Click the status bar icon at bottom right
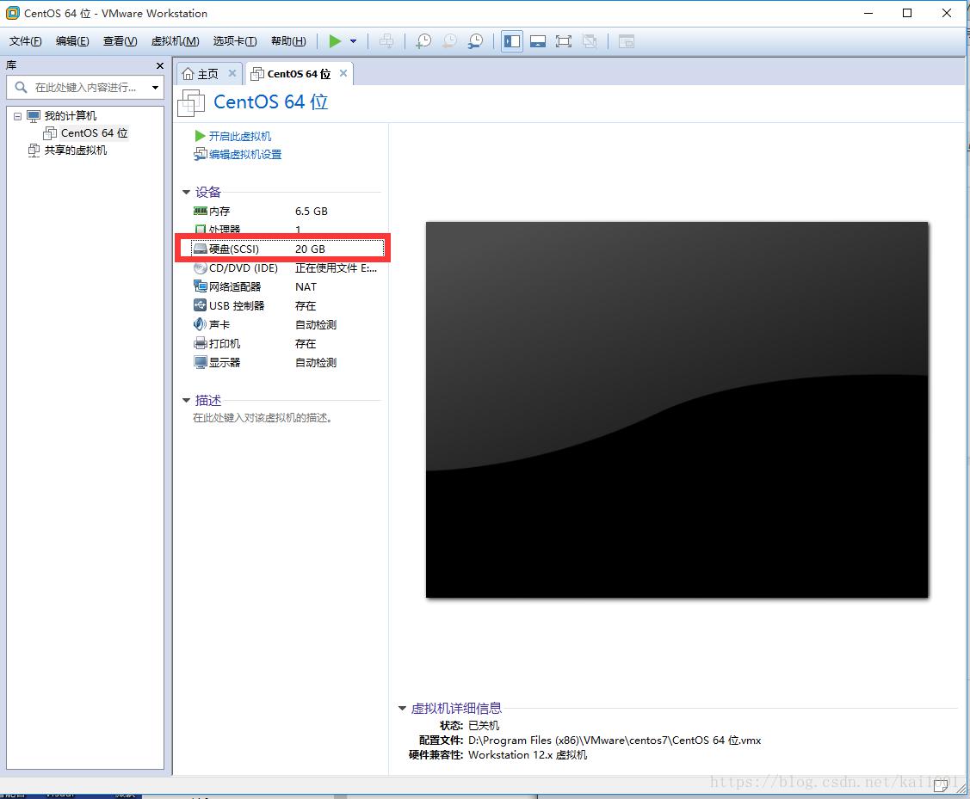 941,785
